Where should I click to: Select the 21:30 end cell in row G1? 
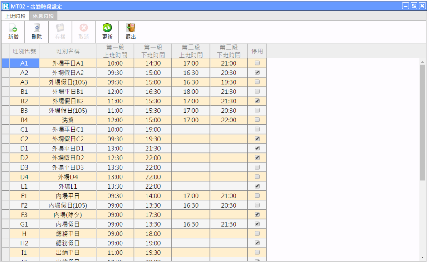[x=229, y=224]
